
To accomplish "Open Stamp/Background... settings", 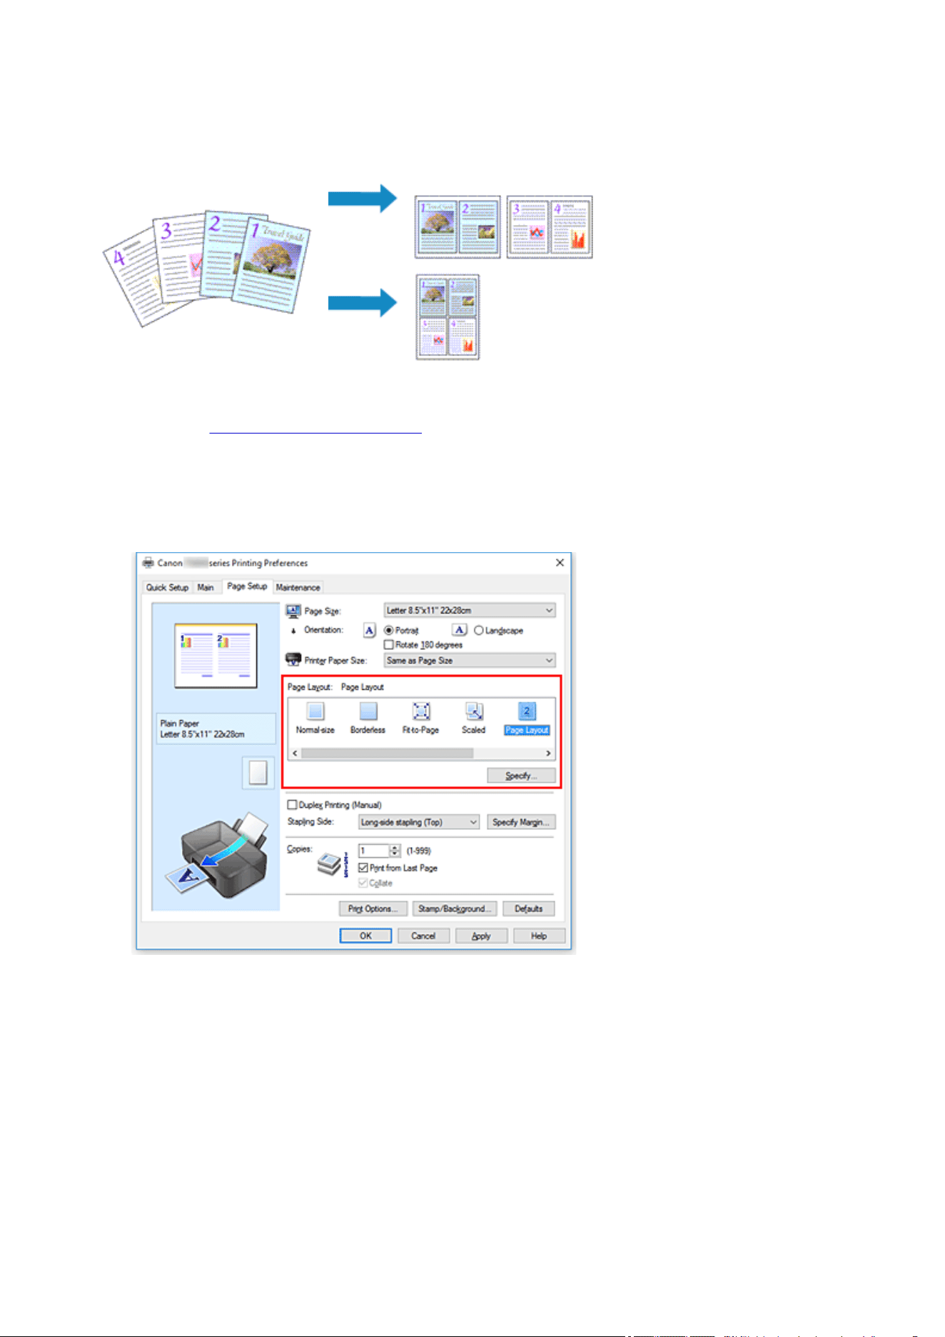I will click(455, 908).
